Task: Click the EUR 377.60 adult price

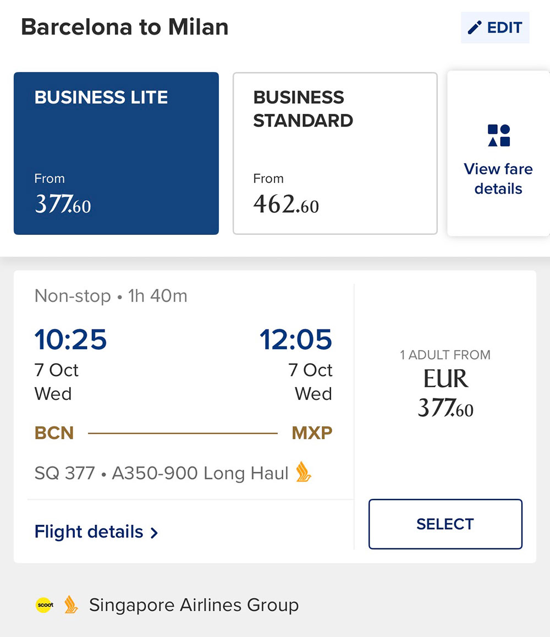Action: tap(445, 393)
